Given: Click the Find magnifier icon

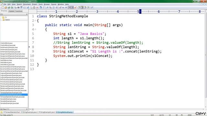Looking at the screenshot, I should click(48, 7).
